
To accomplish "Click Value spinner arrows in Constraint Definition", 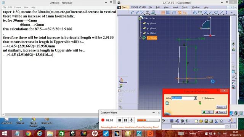I will [196, 98].
